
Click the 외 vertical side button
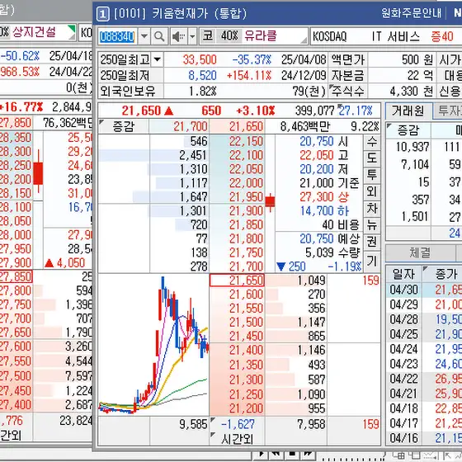[372, 191]
